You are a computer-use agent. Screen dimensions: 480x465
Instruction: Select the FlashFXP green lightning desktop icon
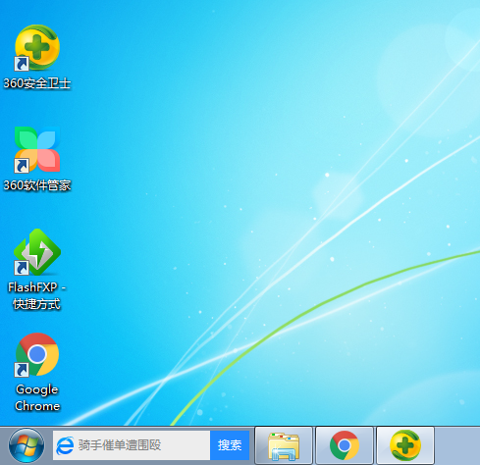[x=37, y=252]
